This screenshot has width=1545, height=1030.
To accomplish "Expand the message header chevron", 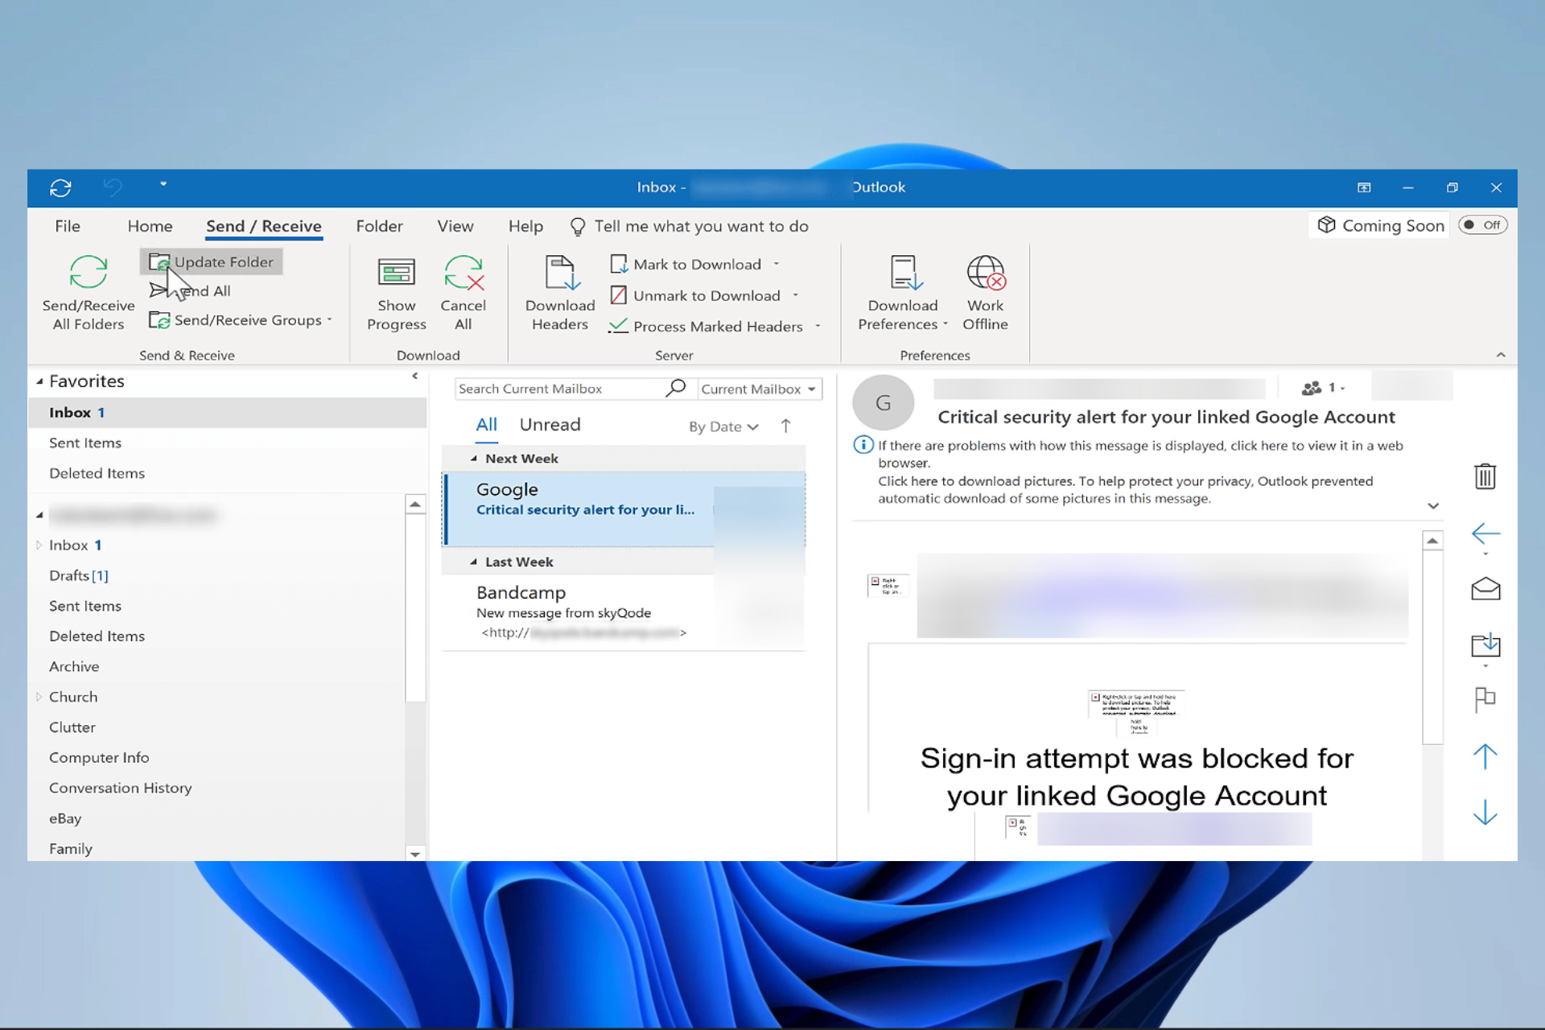I will point(1433,506).
